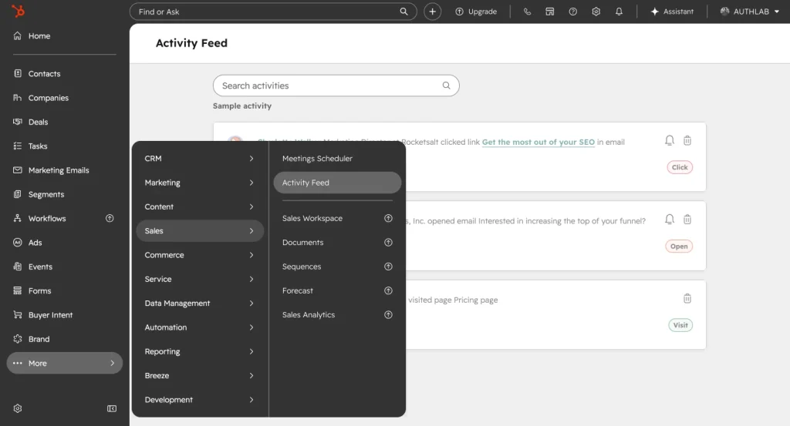The width and height of the screenshot is (790, 426).
Task: Expand the Service submenu
Action: [200, 279]
